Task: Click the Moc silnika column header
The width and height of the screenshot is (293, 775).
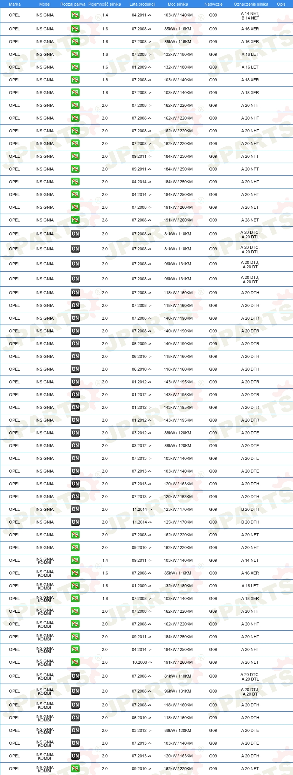Action: pos(178,4)
